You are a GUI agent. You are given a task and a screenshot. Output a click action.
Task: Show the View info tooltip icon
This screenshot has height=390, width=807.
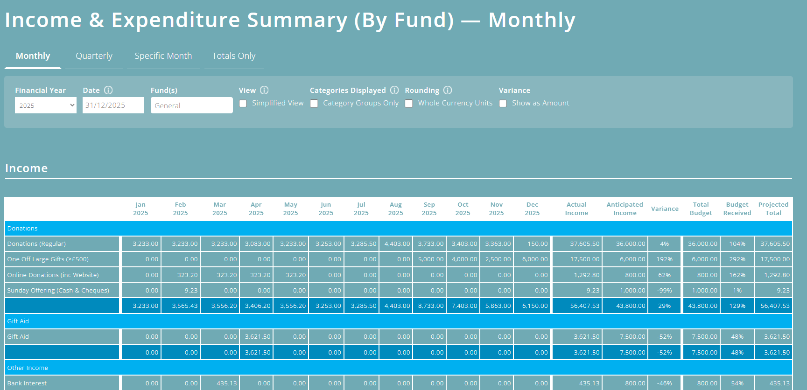pyautogui.click(x=264, y=90)
